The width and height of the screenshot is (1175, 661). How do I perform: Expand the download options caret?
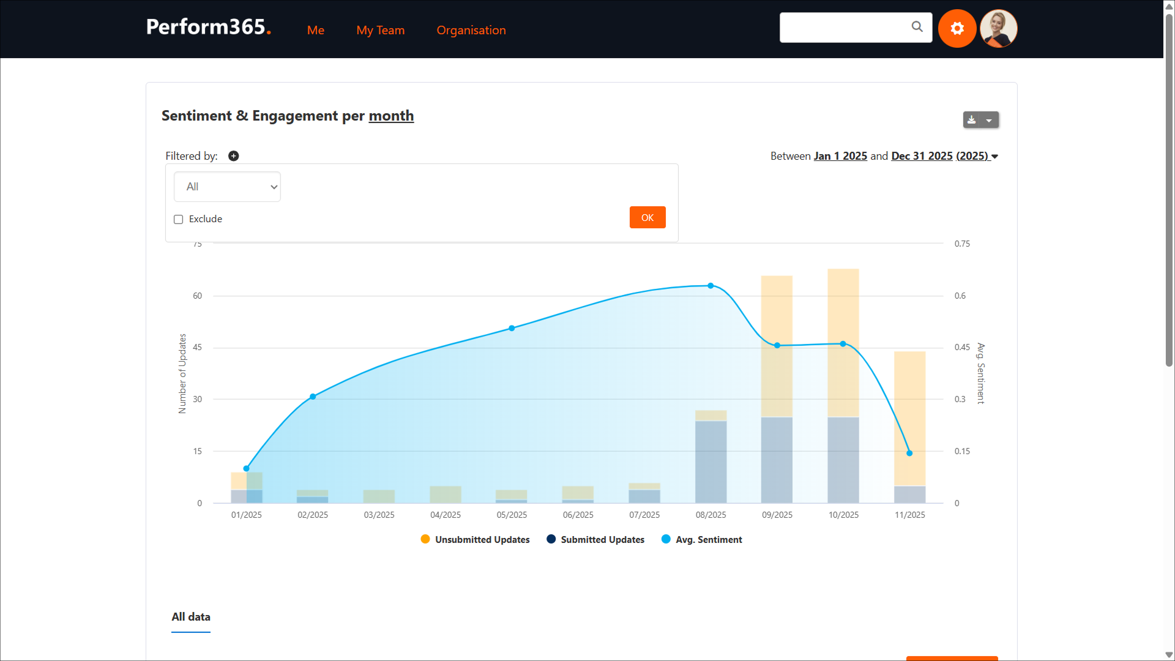point(989,121)
